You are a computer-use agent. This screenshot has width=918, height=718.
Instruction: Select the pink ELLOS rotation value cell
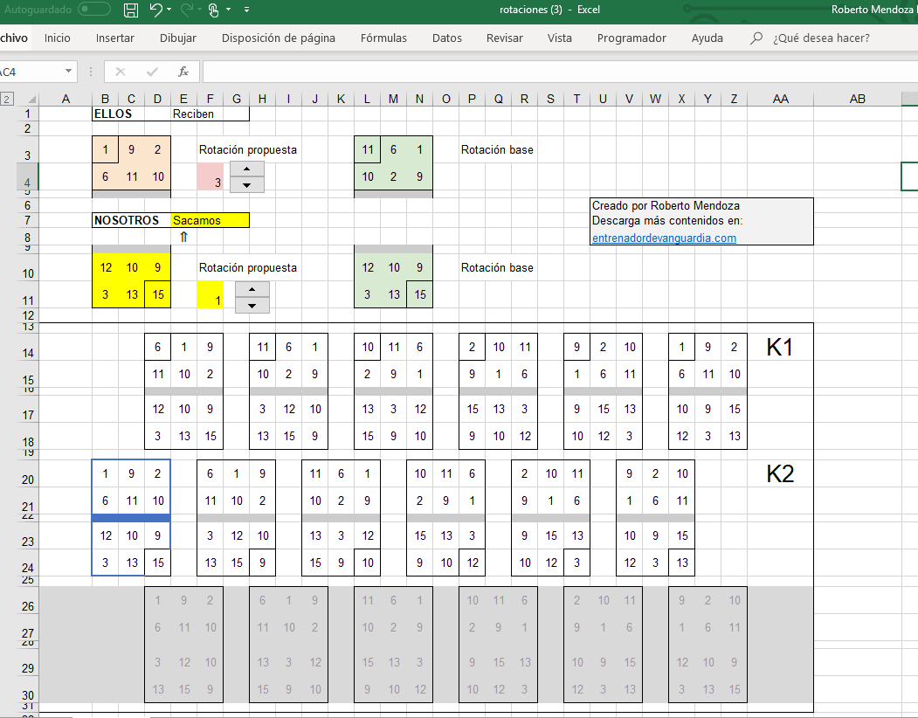(211, 177)
